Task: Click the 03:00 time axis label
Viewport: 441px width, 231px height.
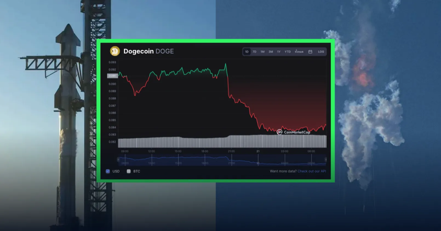Action: 285,151
